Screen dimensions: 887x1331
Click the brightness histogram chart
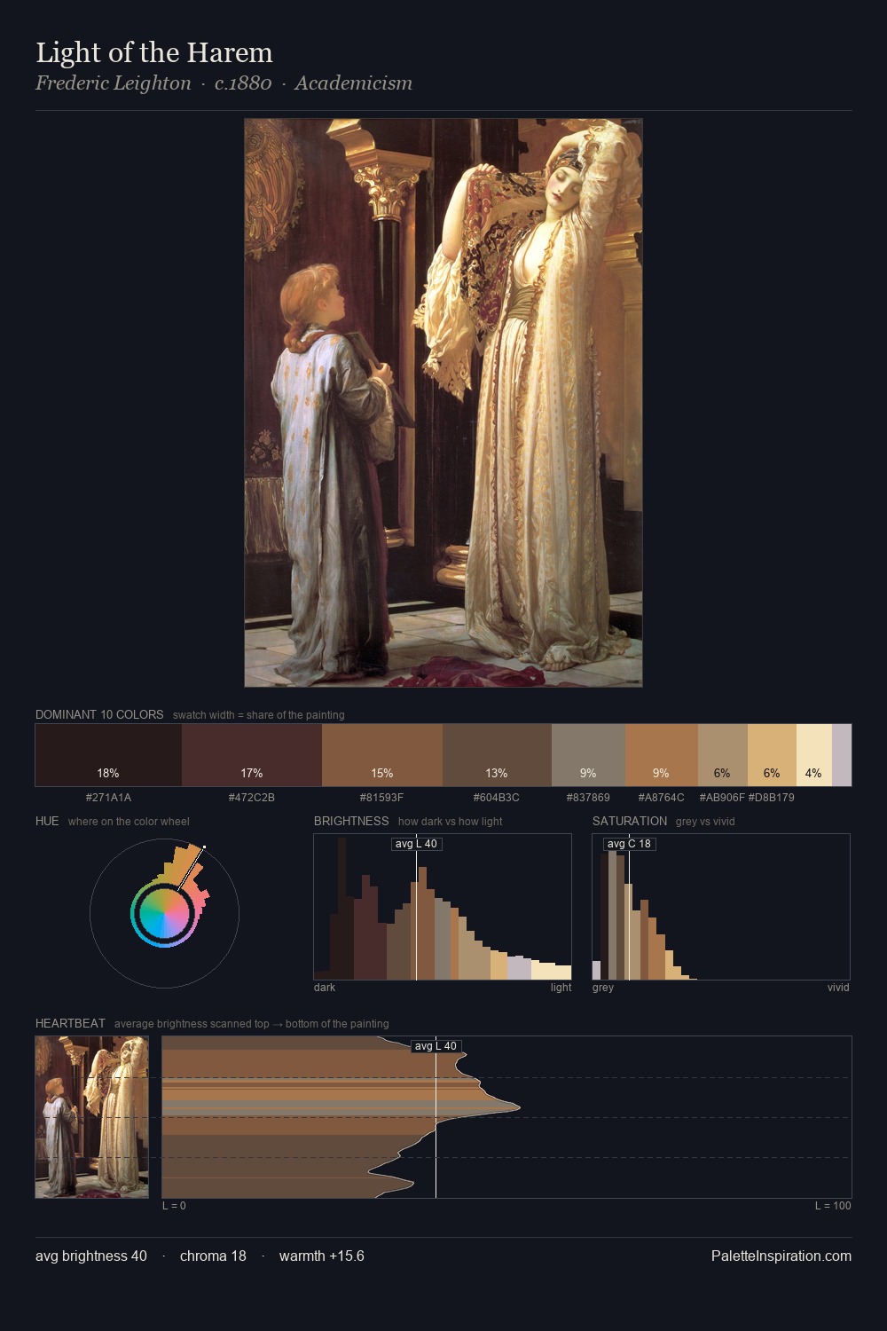(443, 907)
